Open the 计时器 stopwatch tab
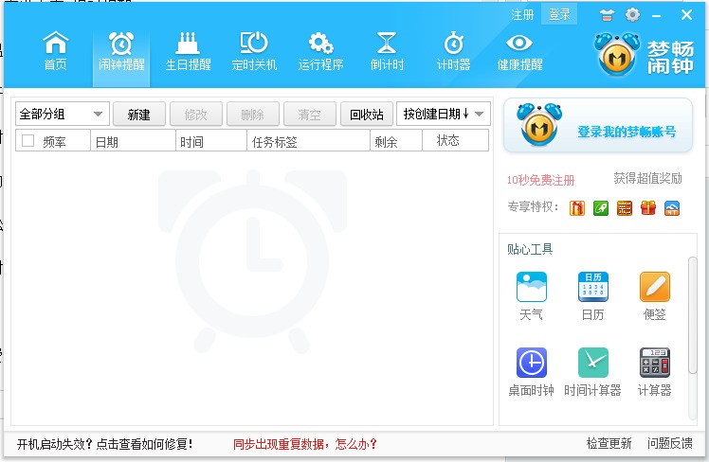The width and height of the screenshot is (709, 462). [453, 52]
